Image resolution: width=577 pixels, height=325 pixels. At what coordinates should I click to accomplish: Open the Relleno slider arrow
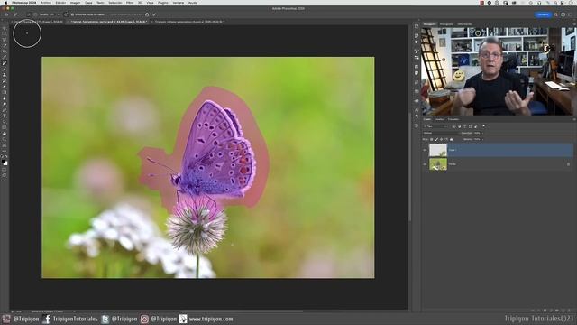pos(482,139)
